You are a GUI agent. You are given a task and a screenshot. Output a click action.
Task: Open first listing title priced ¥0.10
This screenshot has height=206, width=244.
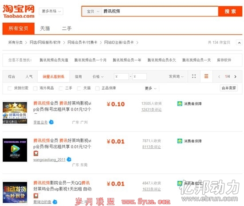pos(62,107)
